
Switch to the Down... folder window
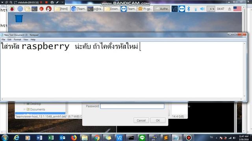(x=112, y=9)
